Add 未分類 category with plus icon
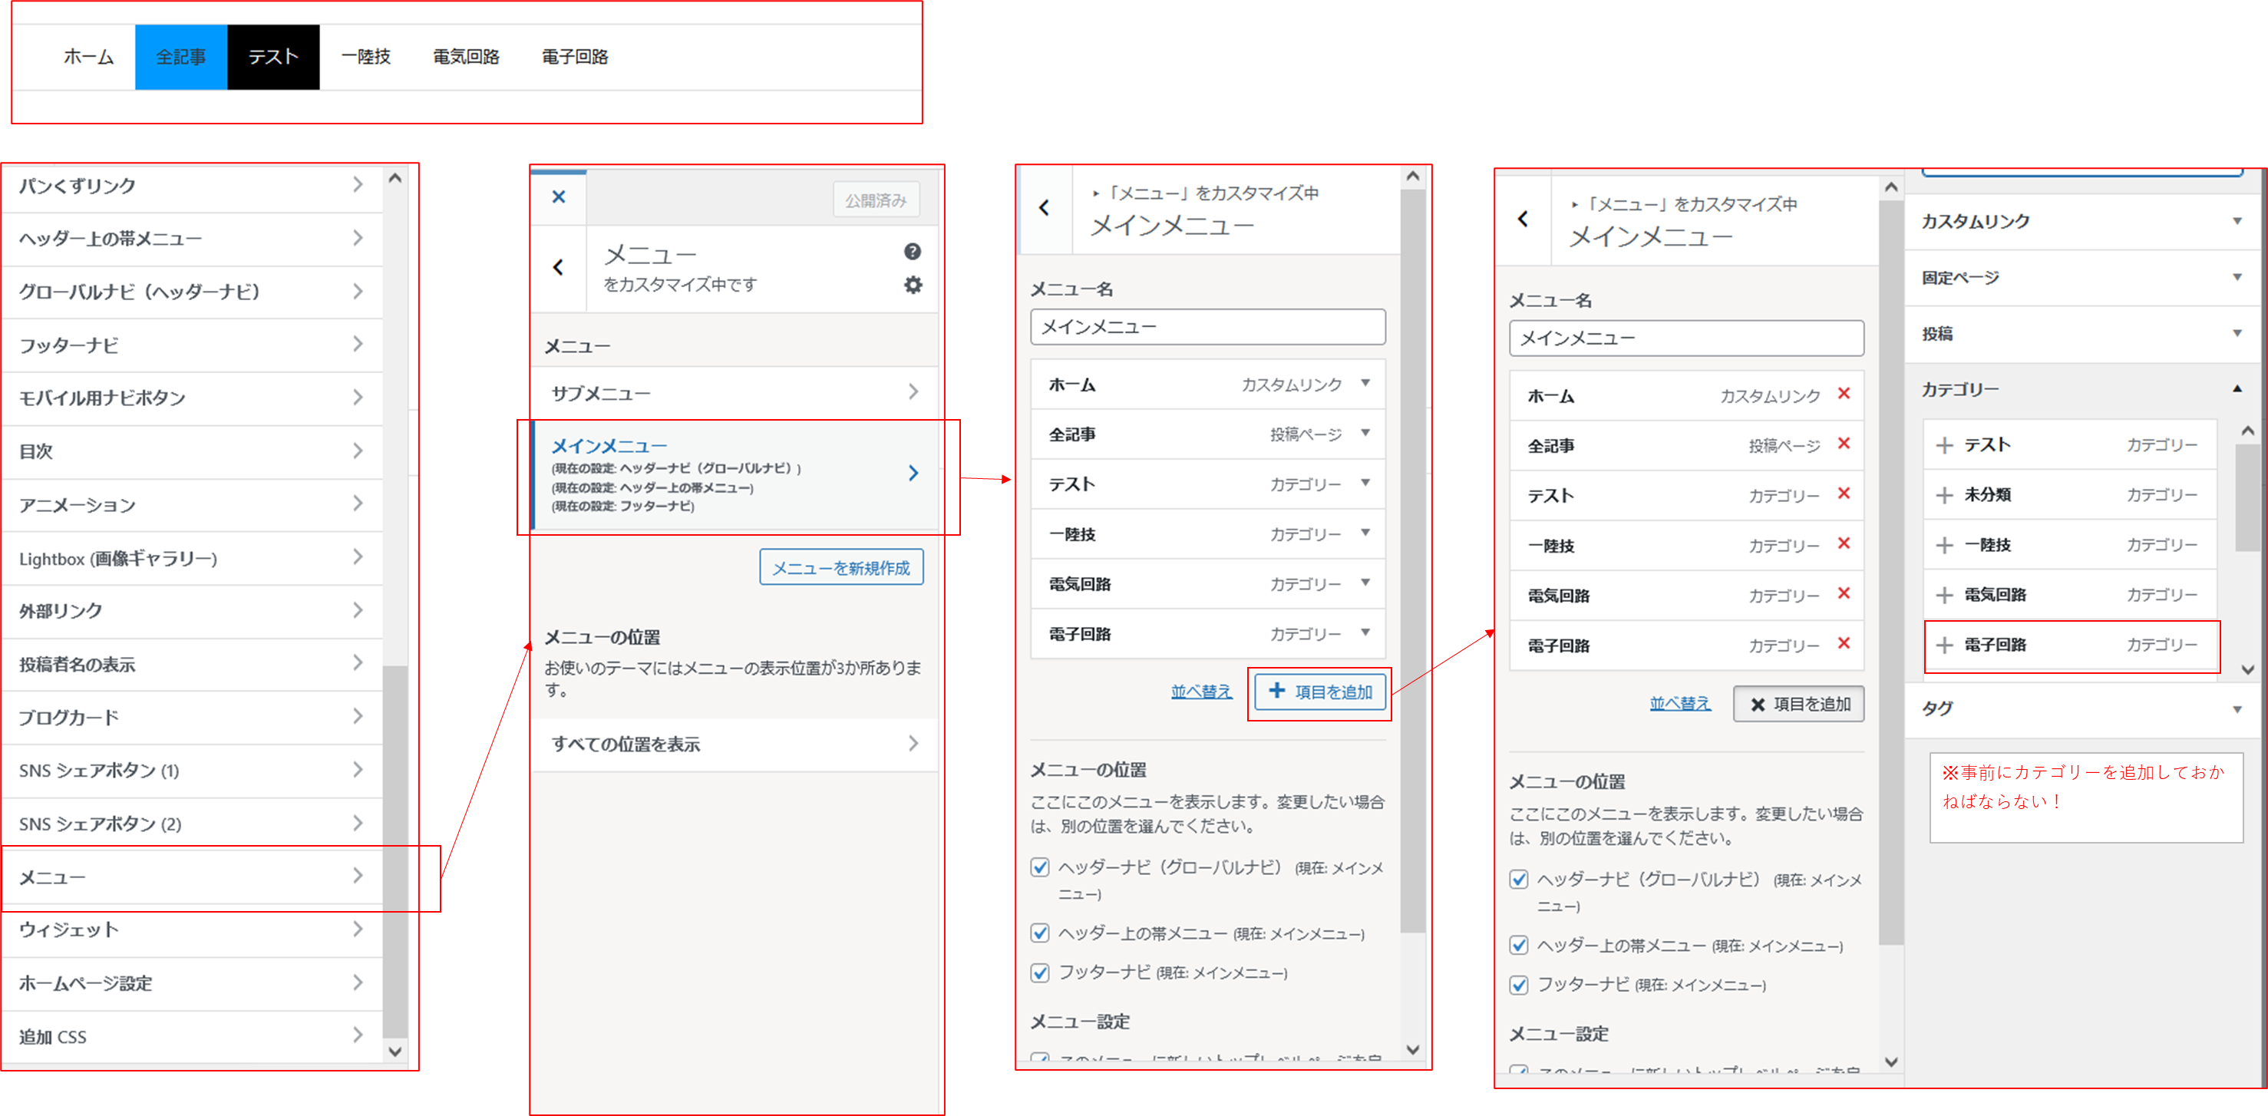This screenshot has width=2268, height=1116. point(1944,494)
